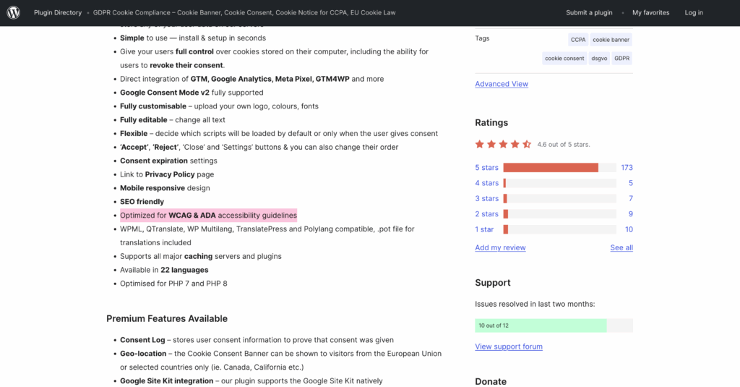740x387 pixels.
Task: Click the WordPress logo icon
Action: (x=14, y=13)
